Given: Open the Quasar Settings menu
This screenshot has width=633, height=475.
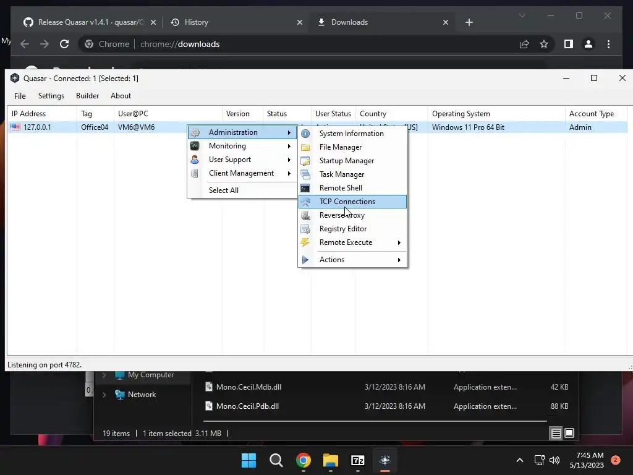Looking at the screenshot, I should [x=51, y=96].
